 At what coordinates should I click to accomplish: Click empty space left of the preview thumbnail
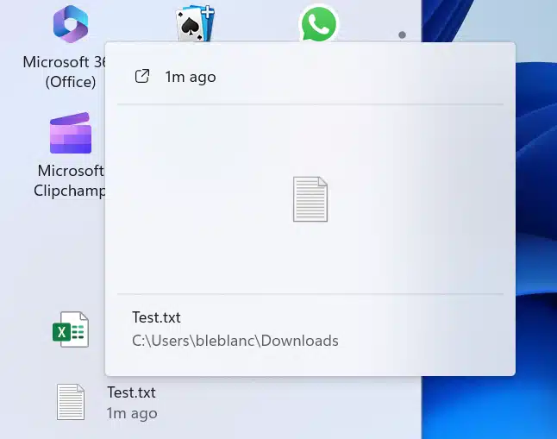pyautogui.click(x=198, y=199)
